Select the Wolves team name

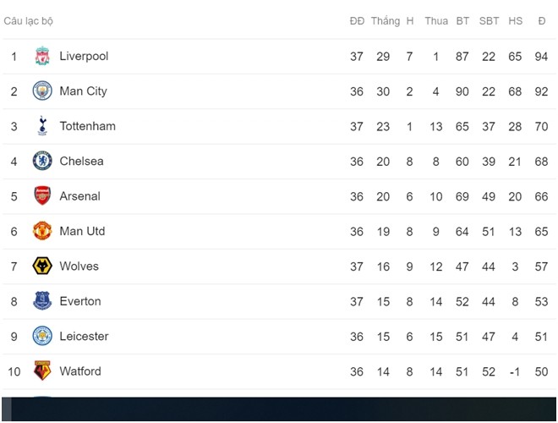[79, 266]
